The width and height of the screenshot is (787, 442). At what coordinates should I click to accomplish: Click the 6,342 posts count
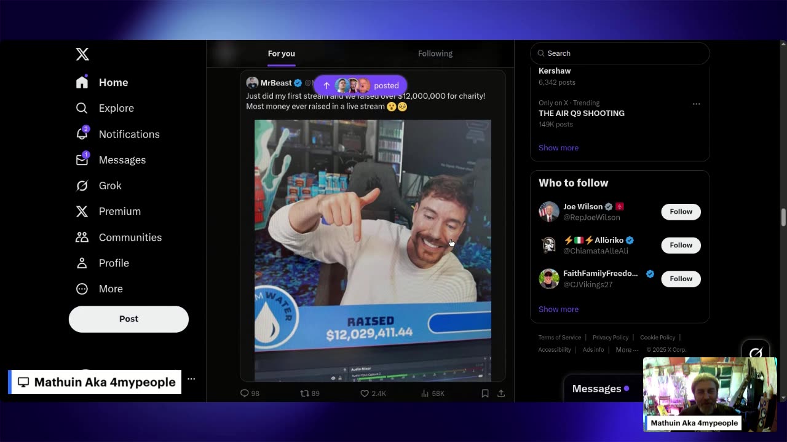pos(557,82)
